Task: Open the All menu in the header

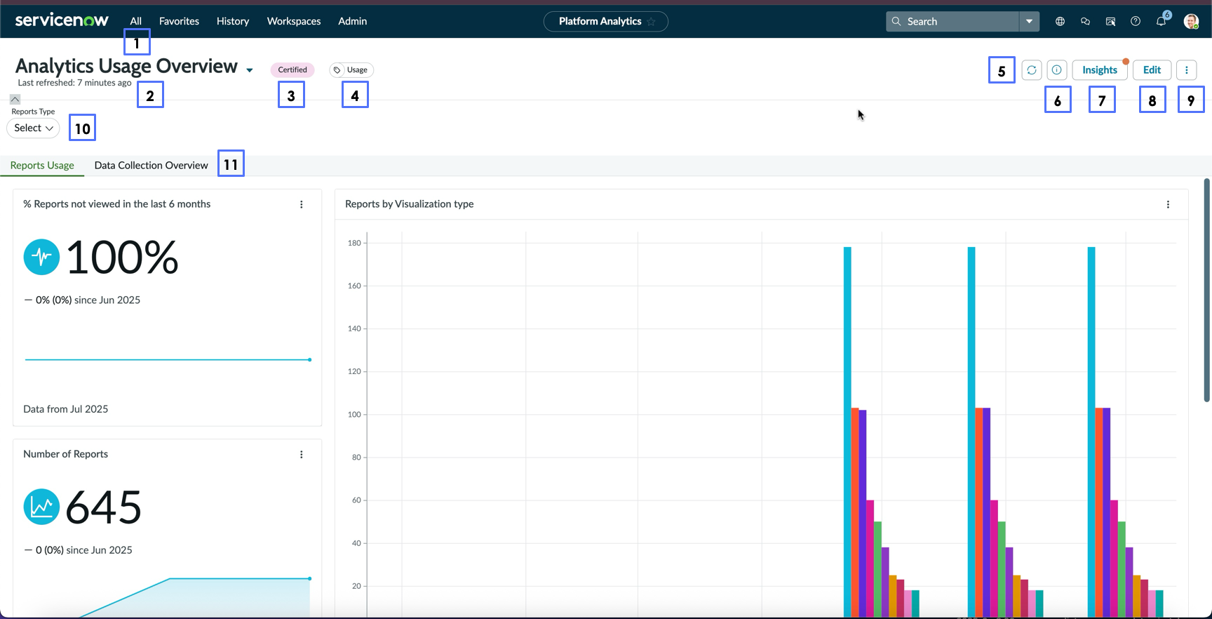Action: tap(136, 21)
